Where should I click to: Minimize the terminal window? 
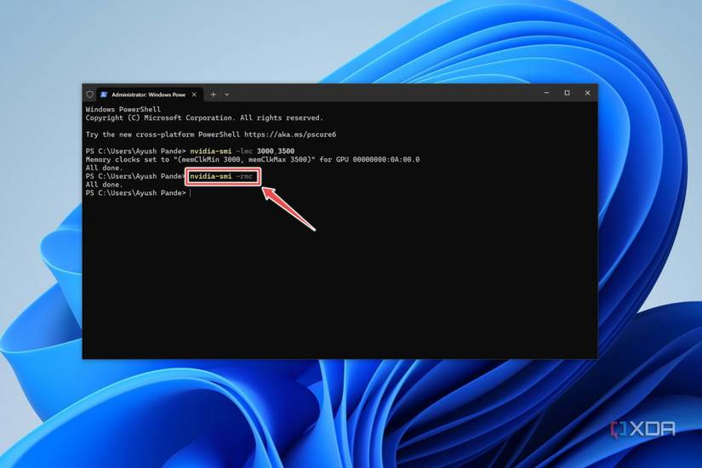click(x=546, y=93)
